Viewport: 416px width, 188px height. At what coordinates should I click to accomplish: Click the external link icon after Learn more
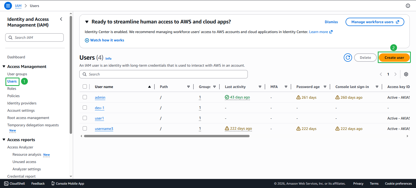click(331, 32)
